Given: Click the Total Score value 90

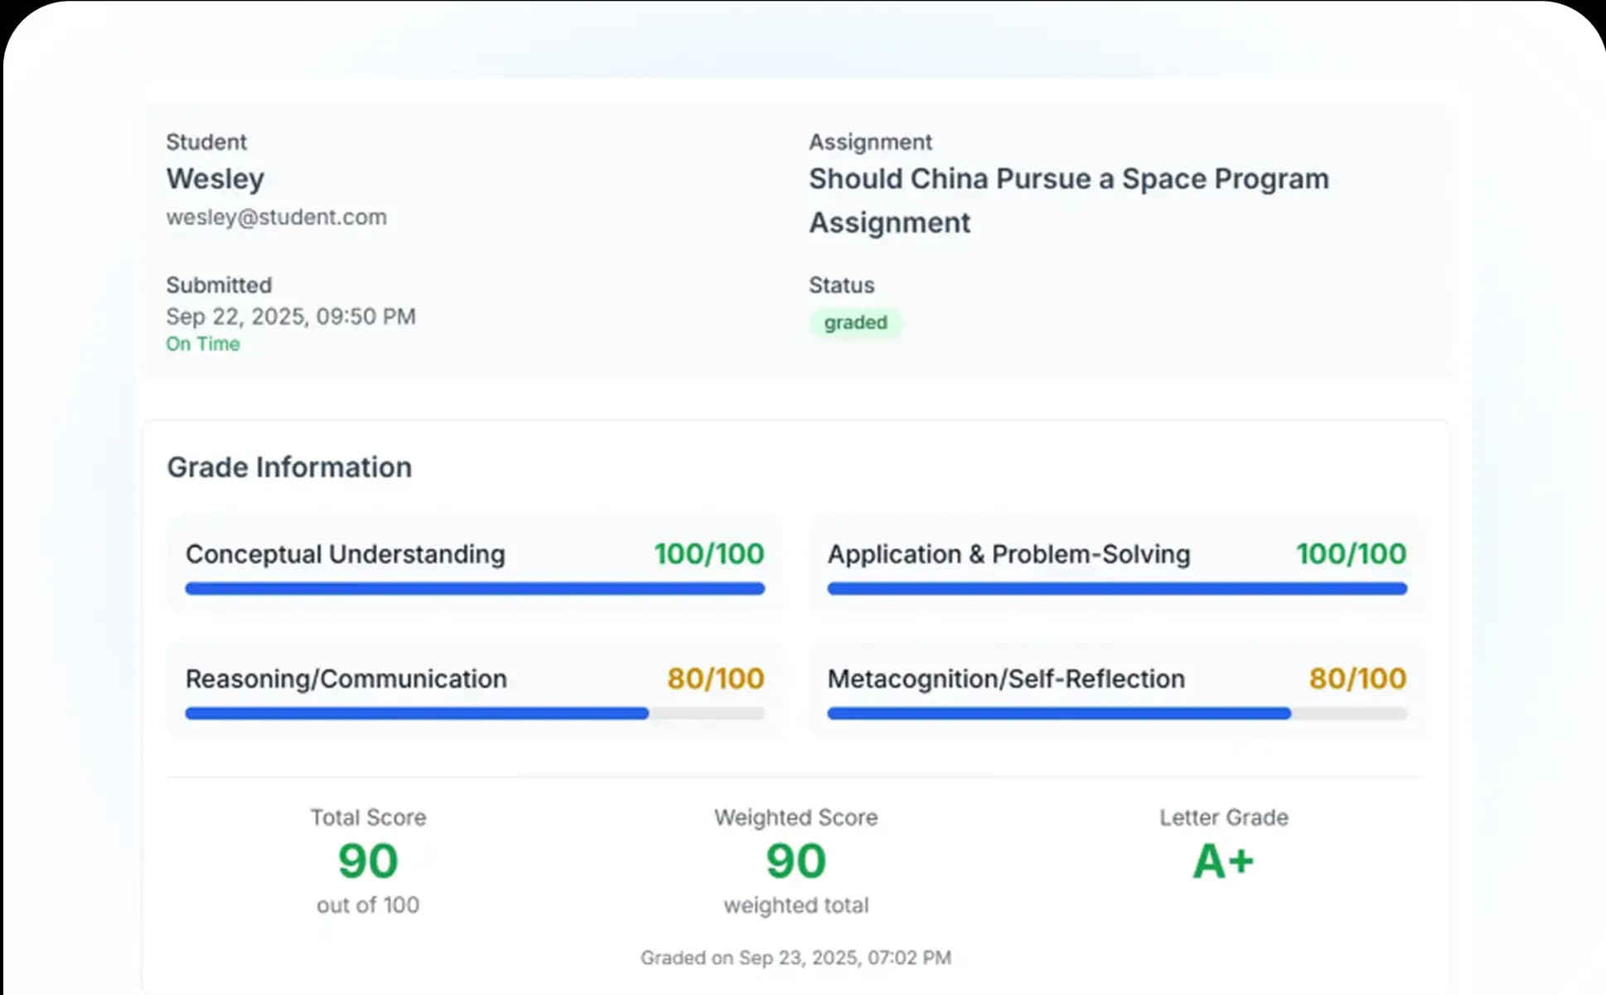Looking at the screenshot, I should click(x=368, y=861).
